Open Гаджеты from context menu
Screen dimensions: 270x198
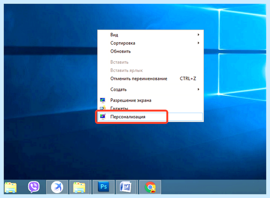tap(150, 109)
